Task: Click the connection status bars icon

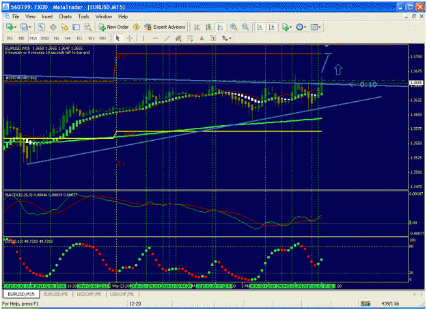Action: 366,304
